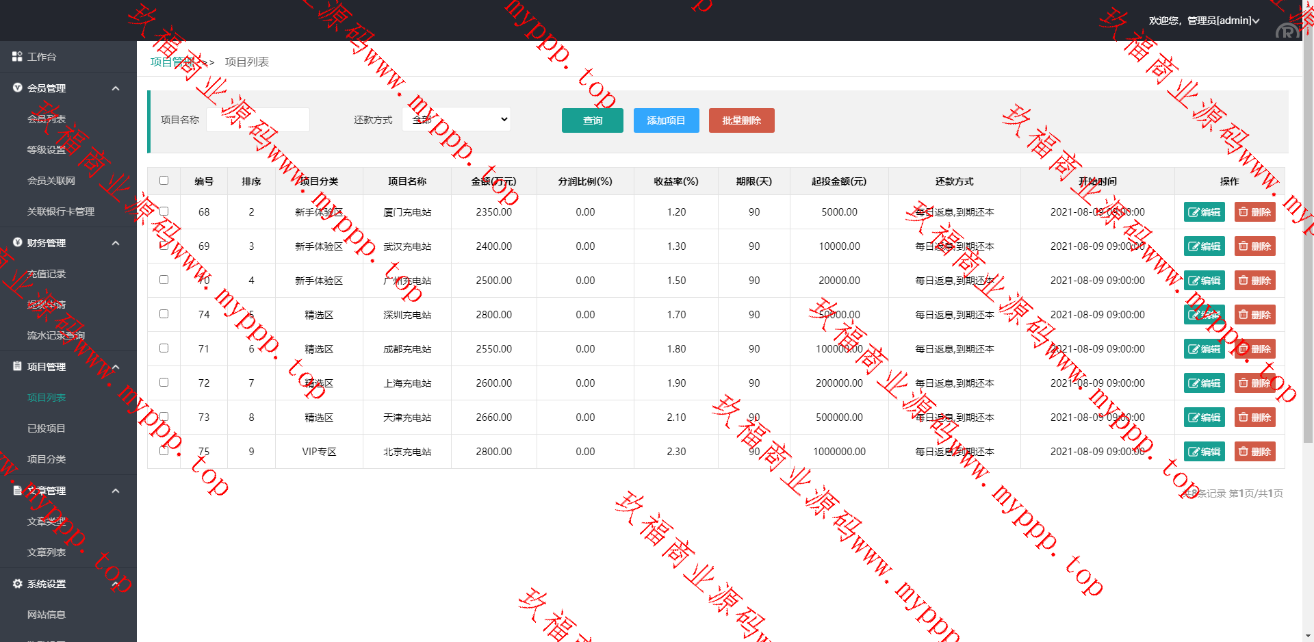Go to 充值记录 in the sidebar

[47, 274]
